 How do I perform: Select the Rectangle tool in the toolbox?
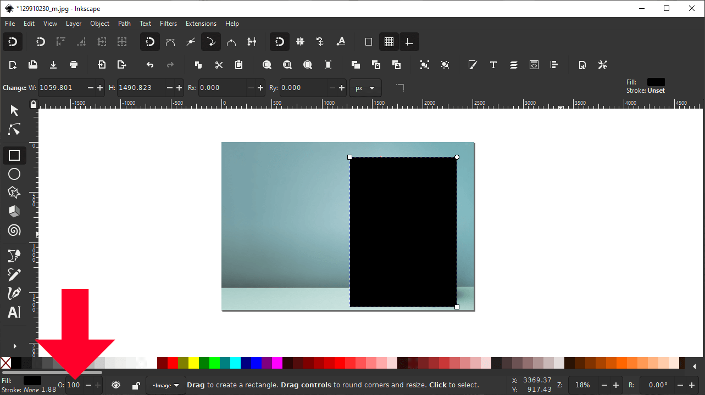(15, 155)
